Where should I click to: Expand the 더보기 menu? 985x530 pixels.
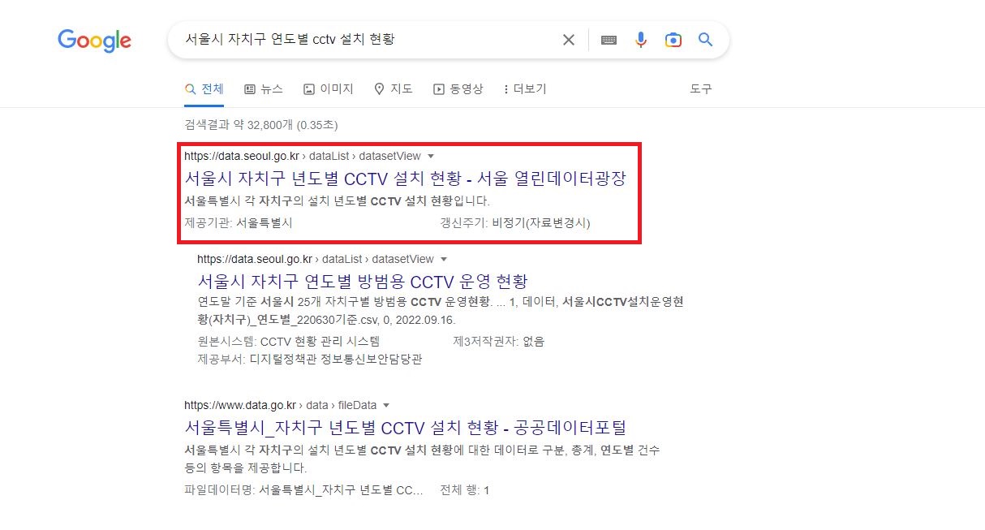click(526, 88)
